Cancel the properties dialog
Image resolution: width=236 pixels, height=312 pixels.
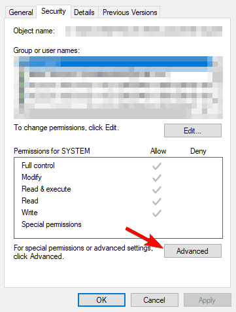point(154,300)
